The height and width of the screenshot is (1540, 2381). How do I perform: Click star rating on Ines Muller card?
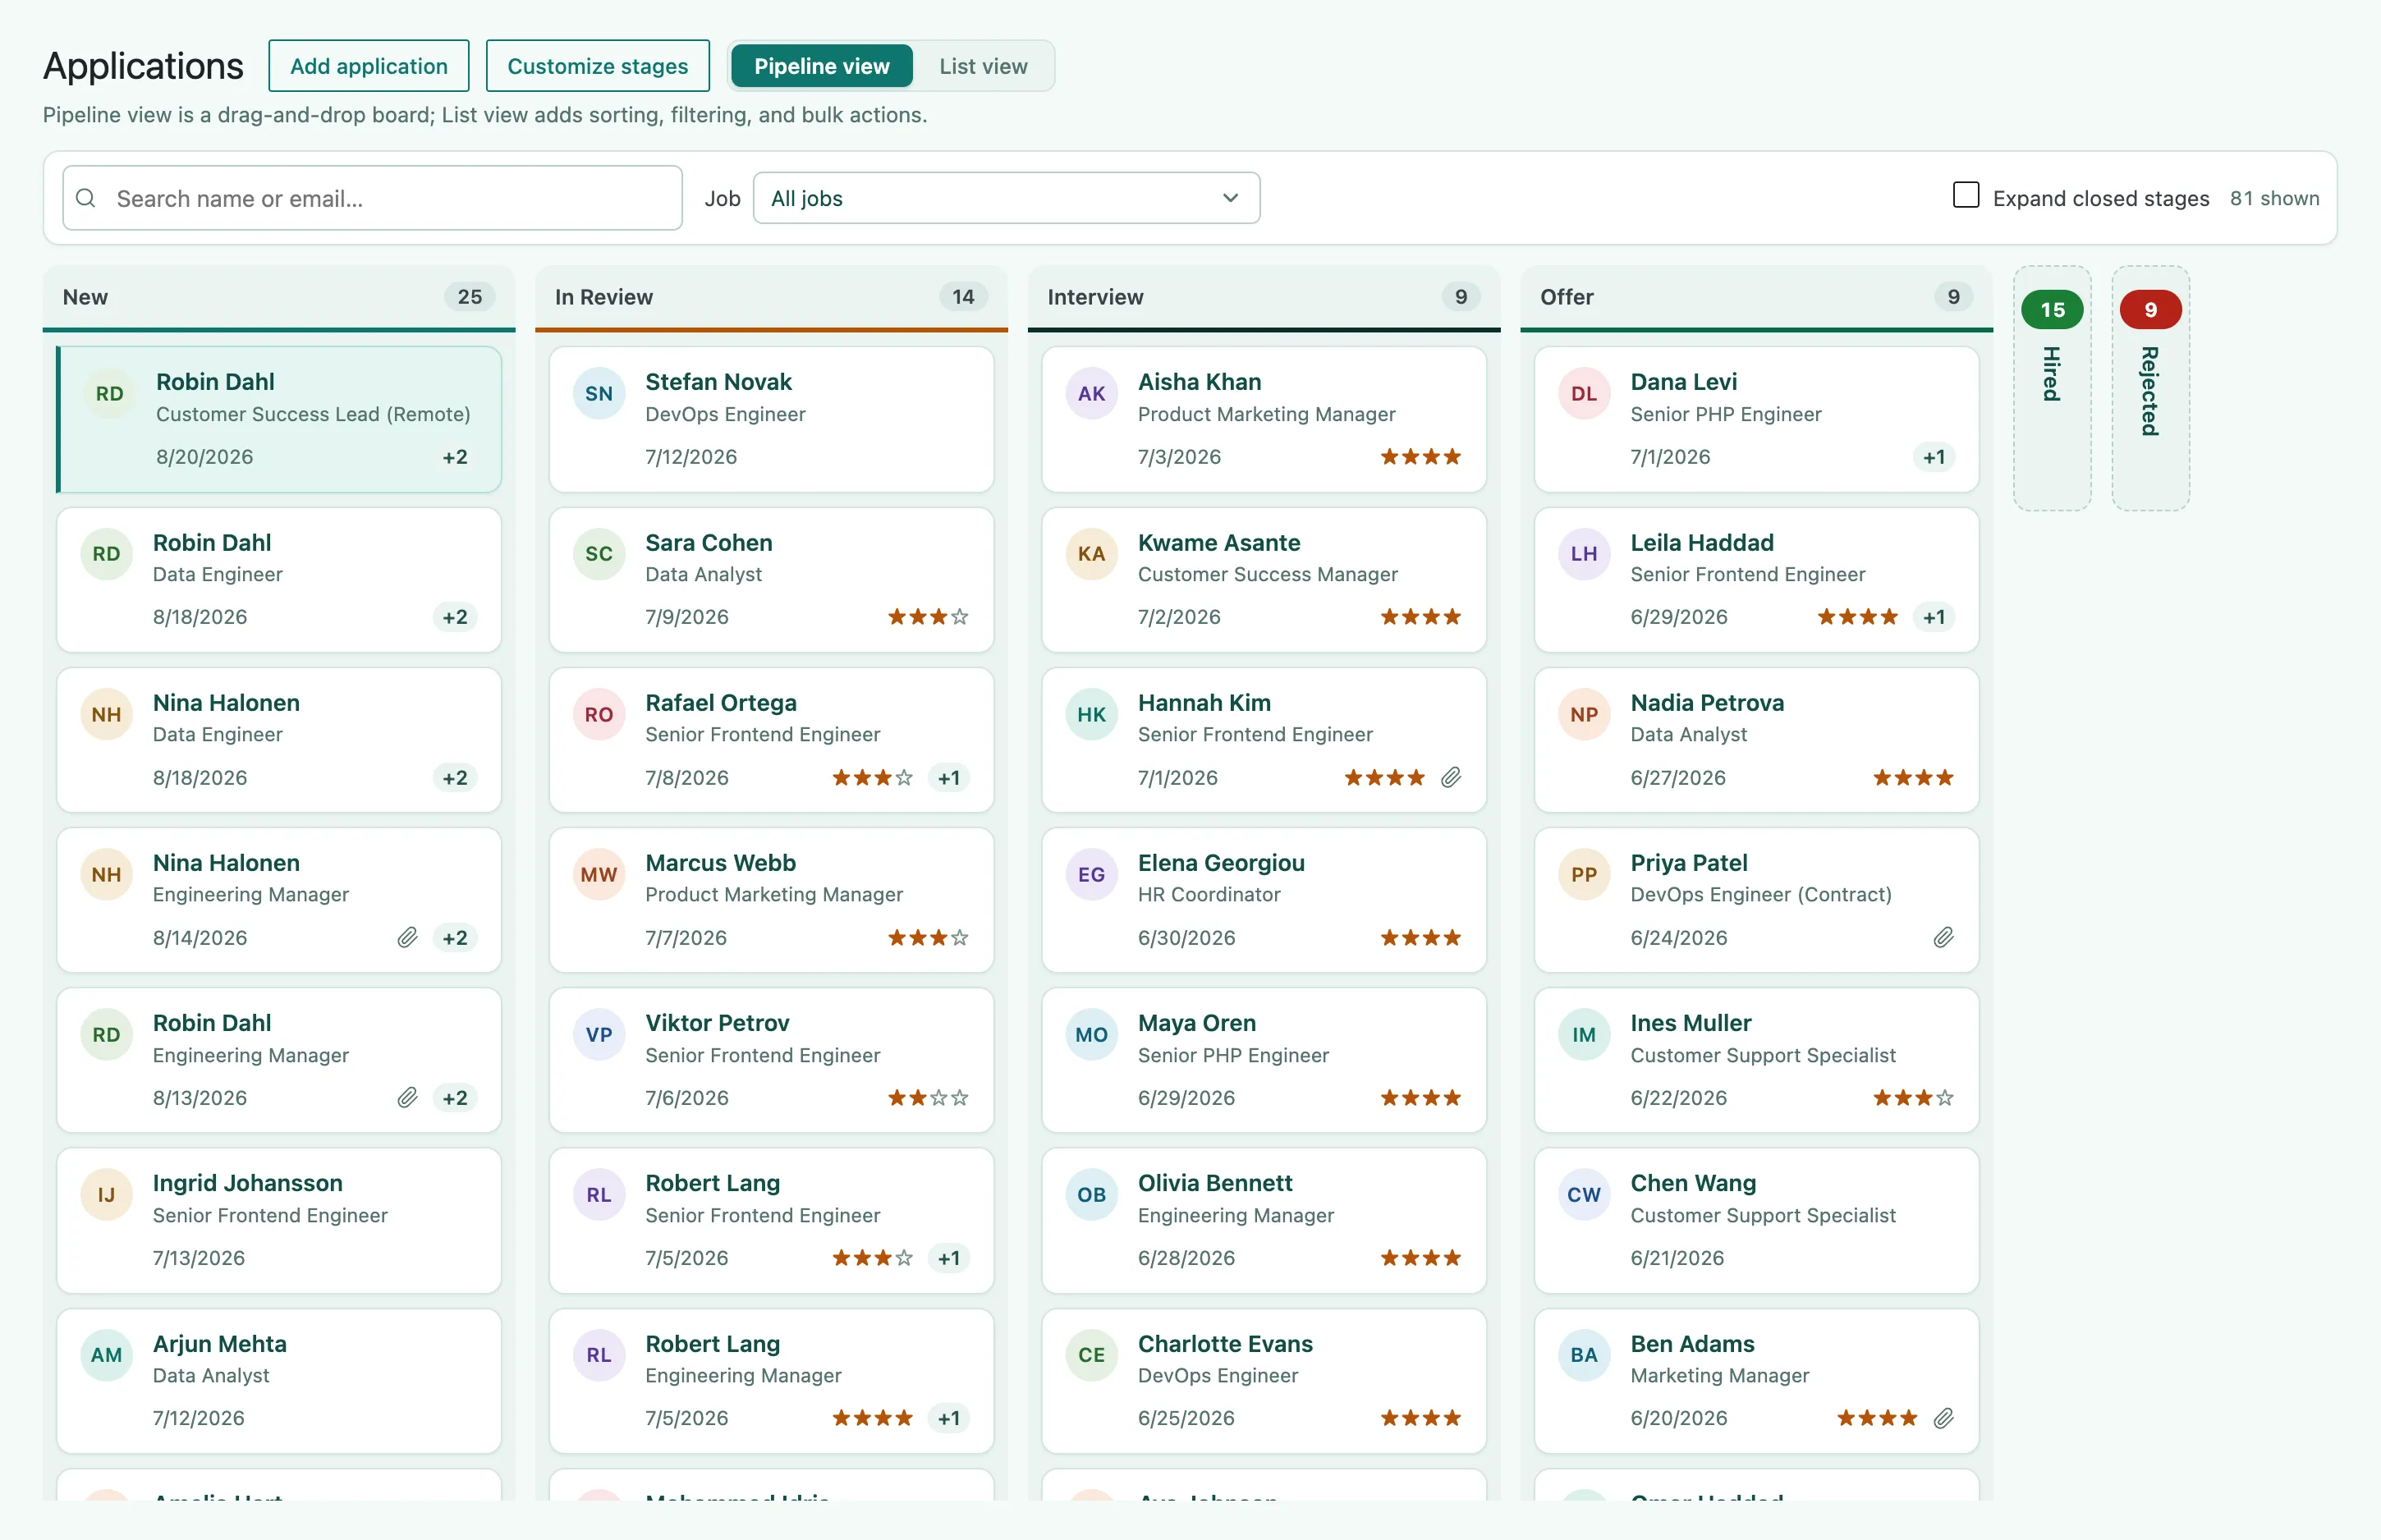[x=1913, y=1097]
